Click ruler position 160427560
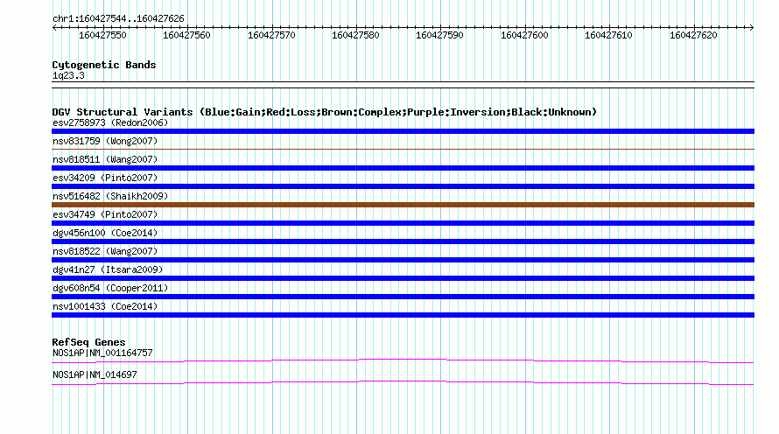The height and width of the screenshot is (434, 779). point(186,35)
